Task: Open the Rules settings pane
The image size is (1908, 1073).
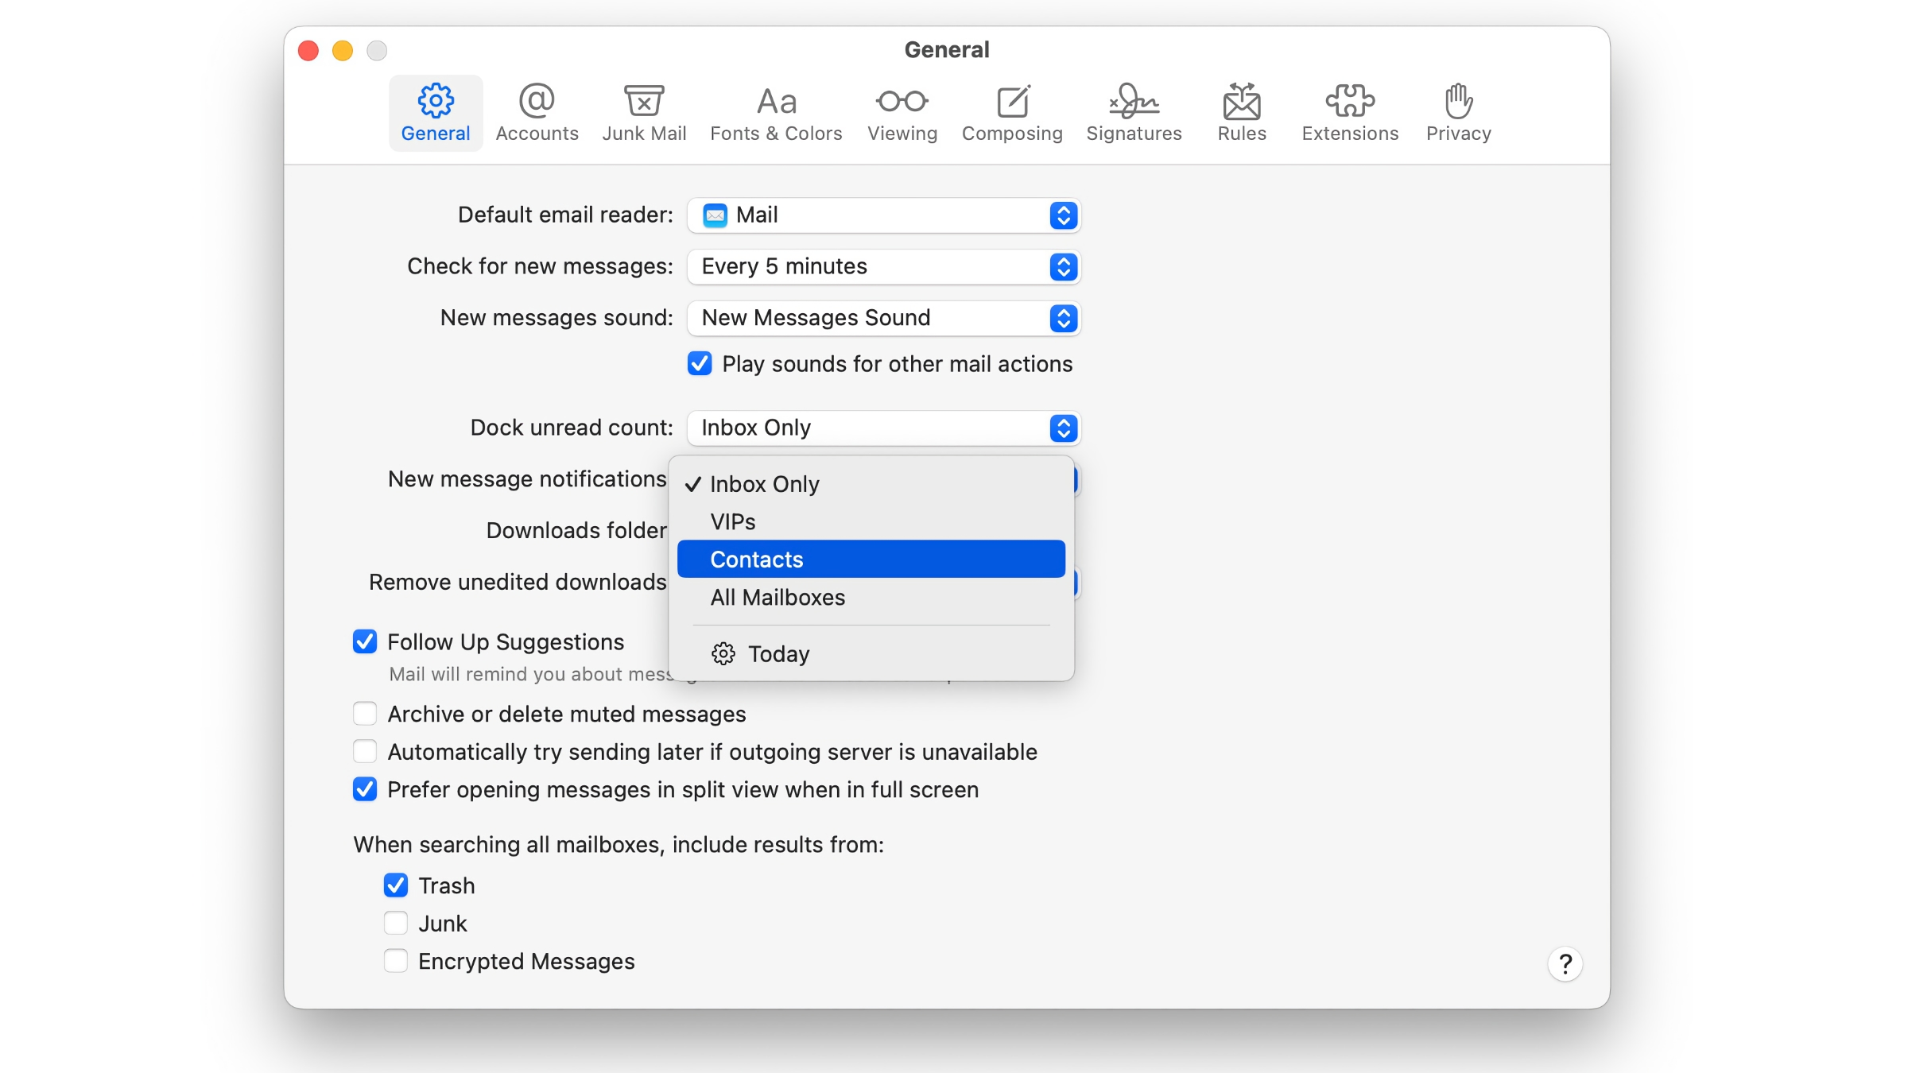Action: 1241,111
